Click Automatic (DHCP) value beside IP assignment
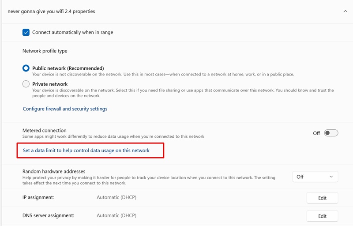Image resolution: width=353 pixels, height=226 pixels. [x=116, y=197]
